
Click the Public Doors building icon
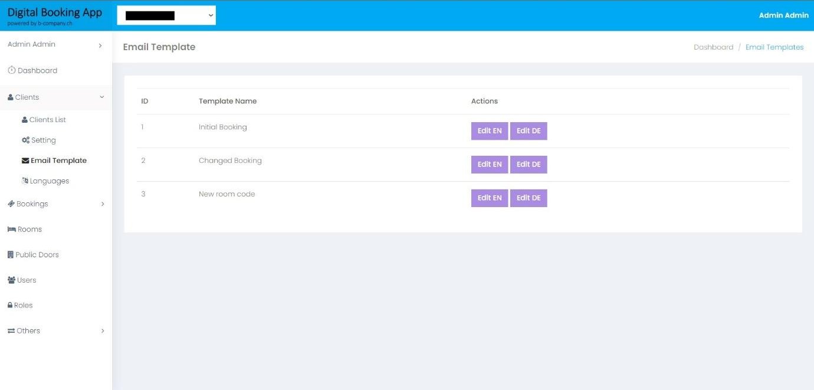[11, 255]
